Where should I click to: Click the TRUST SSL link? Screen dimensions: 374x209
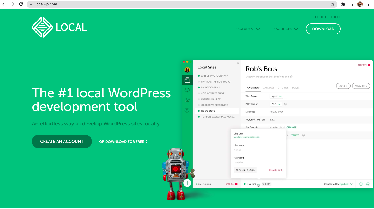pos(295,135)
